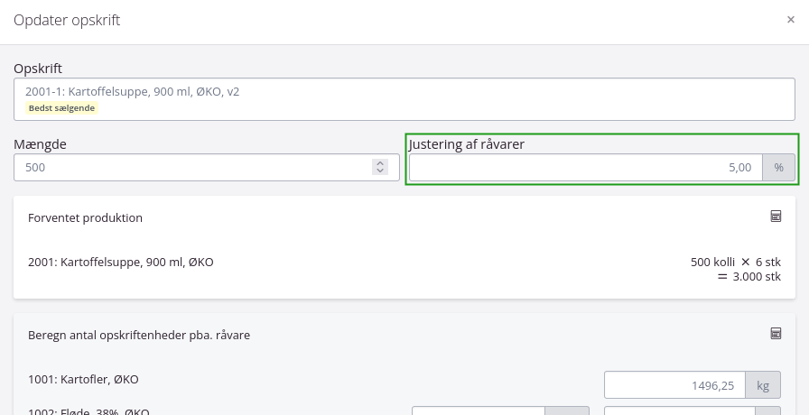Click the Justering af råvarer label

coord(467,144)
